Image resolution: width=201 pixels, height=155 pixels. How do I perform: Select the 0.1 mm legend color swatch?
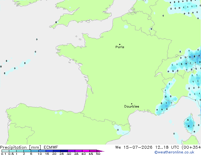coord(5,151)
